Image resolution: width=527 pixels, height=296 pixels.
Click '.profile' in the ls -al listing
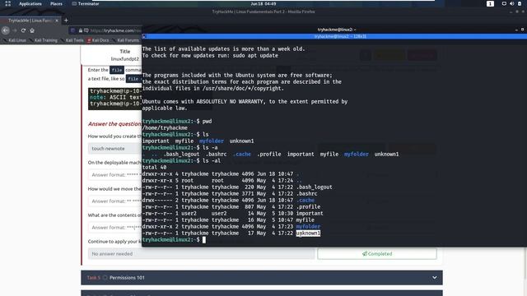[x=308, y=206]
